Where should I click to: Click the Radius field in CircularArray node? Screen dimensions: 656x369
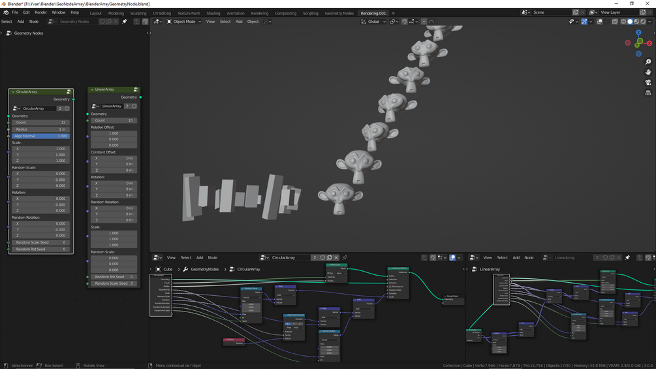[x=40, y=129]
